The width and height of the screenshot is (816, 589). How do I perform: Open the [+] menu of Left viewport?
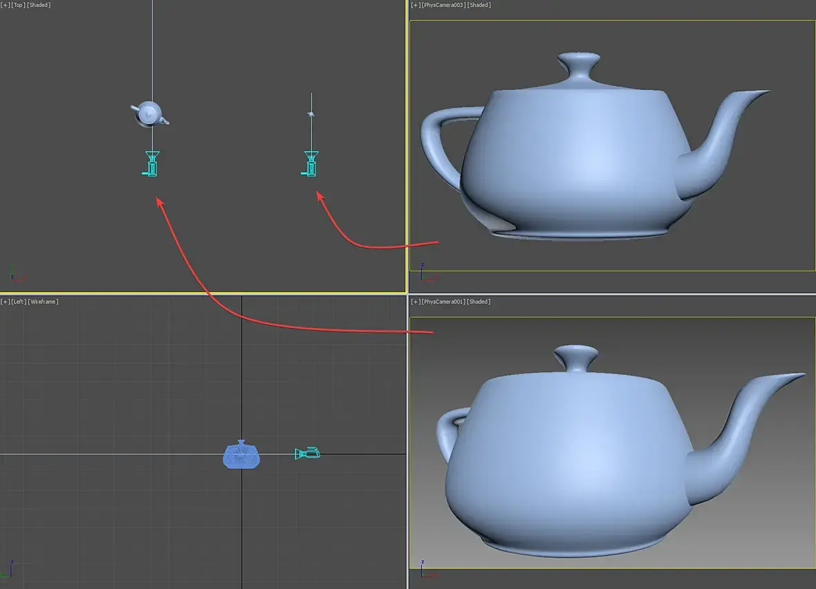pos(5,302)
